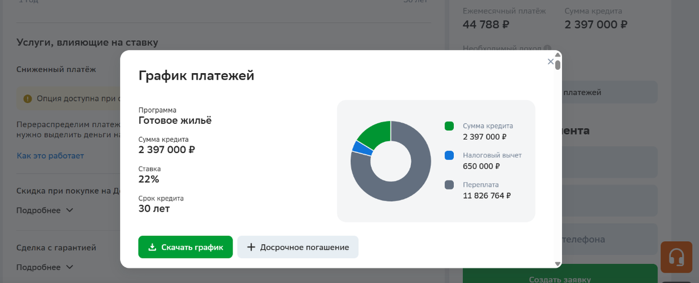Click the Сделка с гарантией label
The image size is (699, 283).
[56, 248]
